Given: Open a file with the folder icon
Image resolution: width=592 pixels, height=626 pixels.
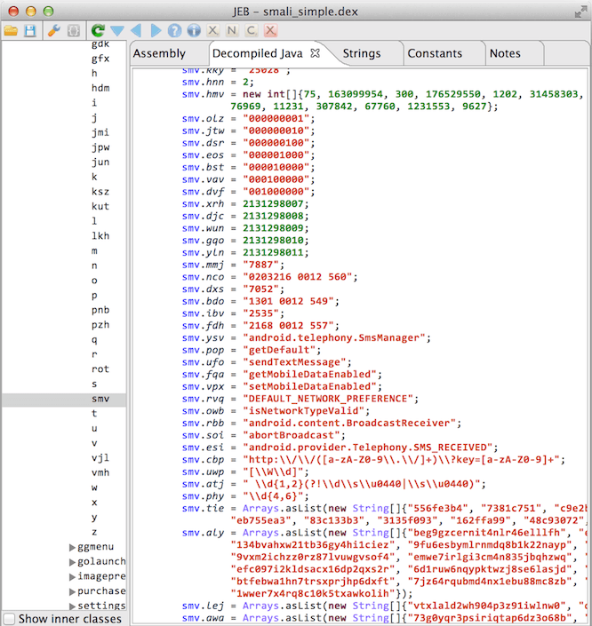Looking at the screenshot, I should pyautogui.click(x=11, y=31).
